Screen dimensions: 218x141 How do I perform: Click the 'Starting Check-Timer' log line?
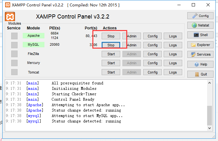coord(74,94)
